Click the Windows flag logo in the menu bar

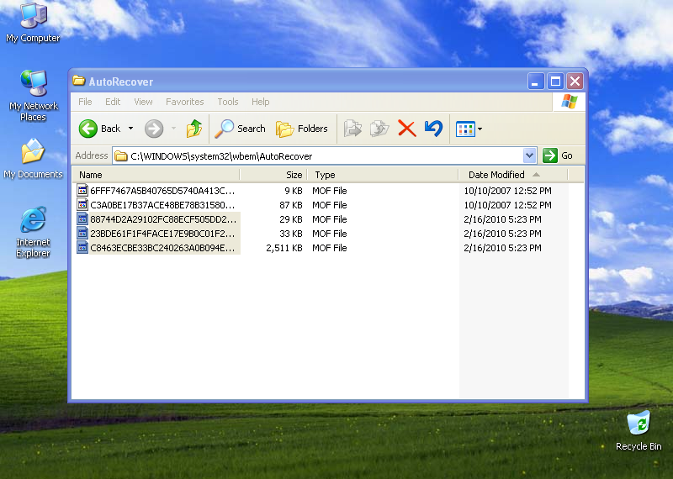tap(570, 102)
